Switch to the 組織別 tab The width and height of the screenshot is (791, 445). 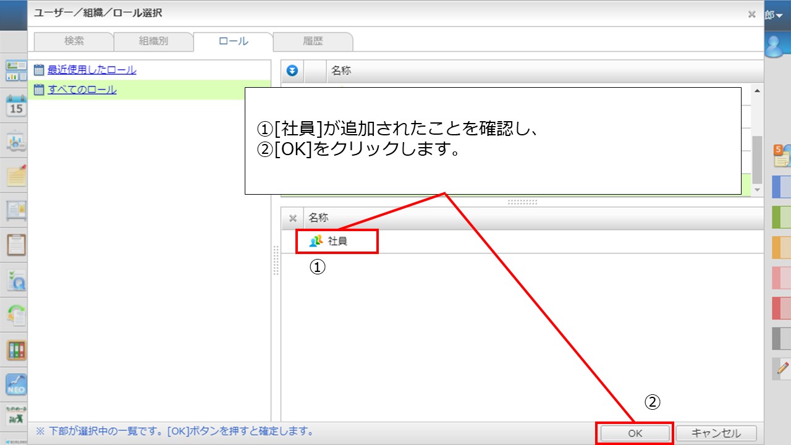[x=153, y=41]
